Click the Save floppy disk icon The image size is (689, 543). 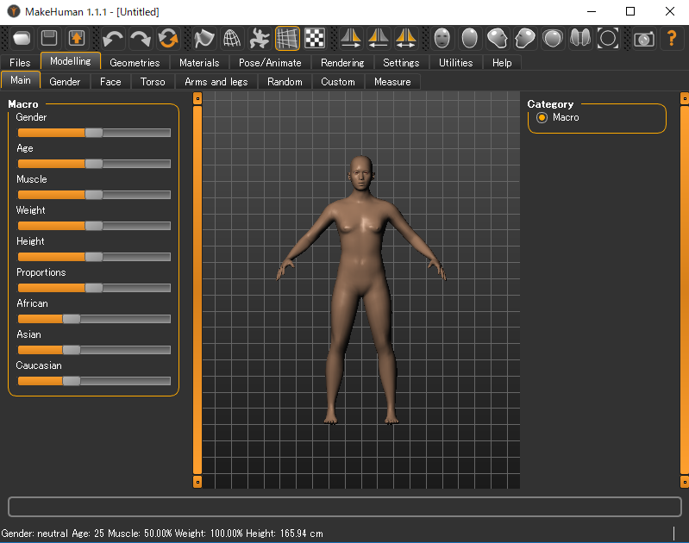coord(49,38)
